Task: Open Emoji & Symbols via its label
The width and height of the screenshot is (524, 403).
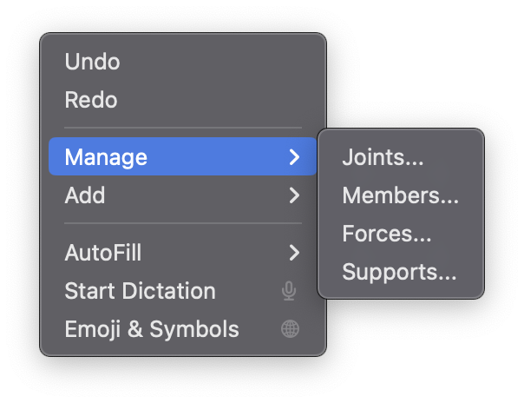Action: point(152,329)
